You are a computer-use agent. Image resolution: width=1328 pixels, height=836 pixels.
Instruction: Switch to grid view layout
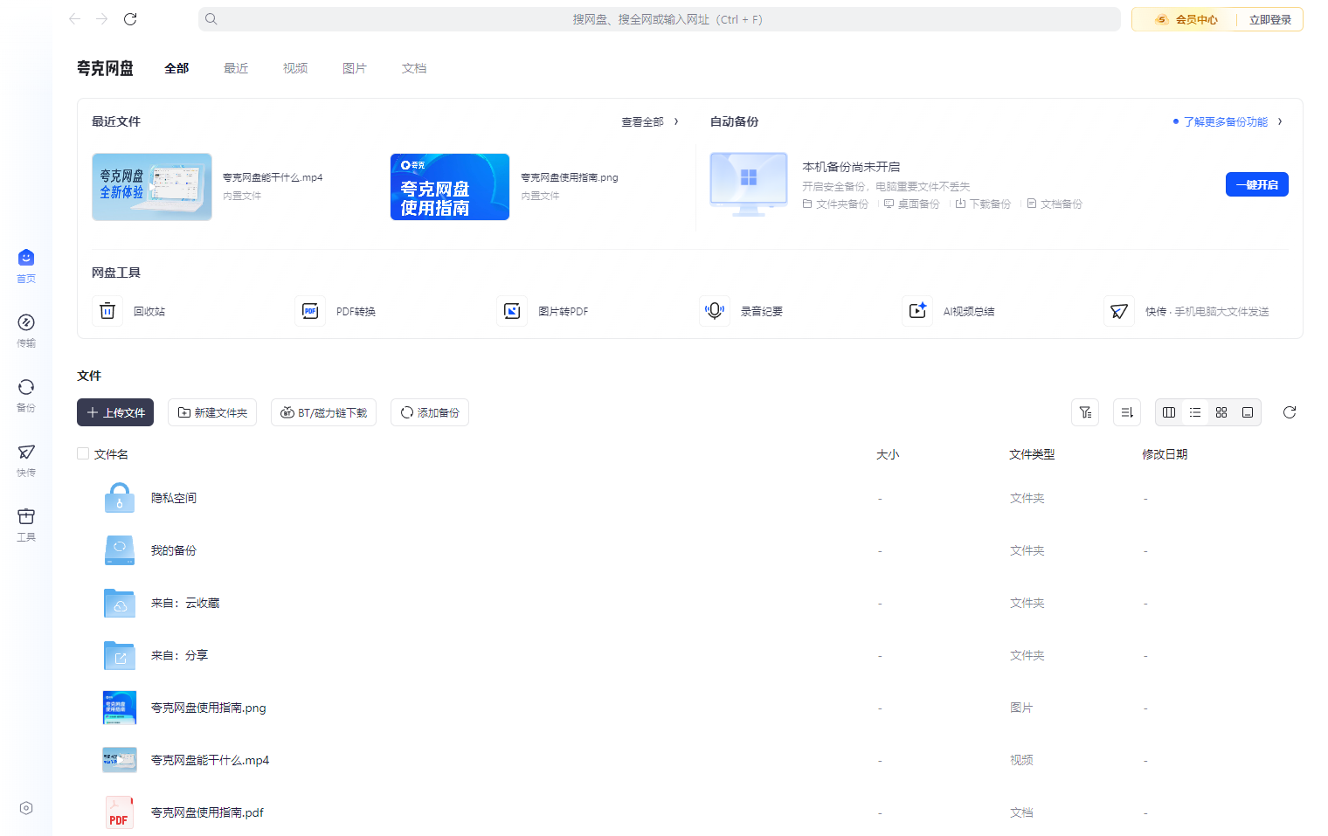[1221, 412]
